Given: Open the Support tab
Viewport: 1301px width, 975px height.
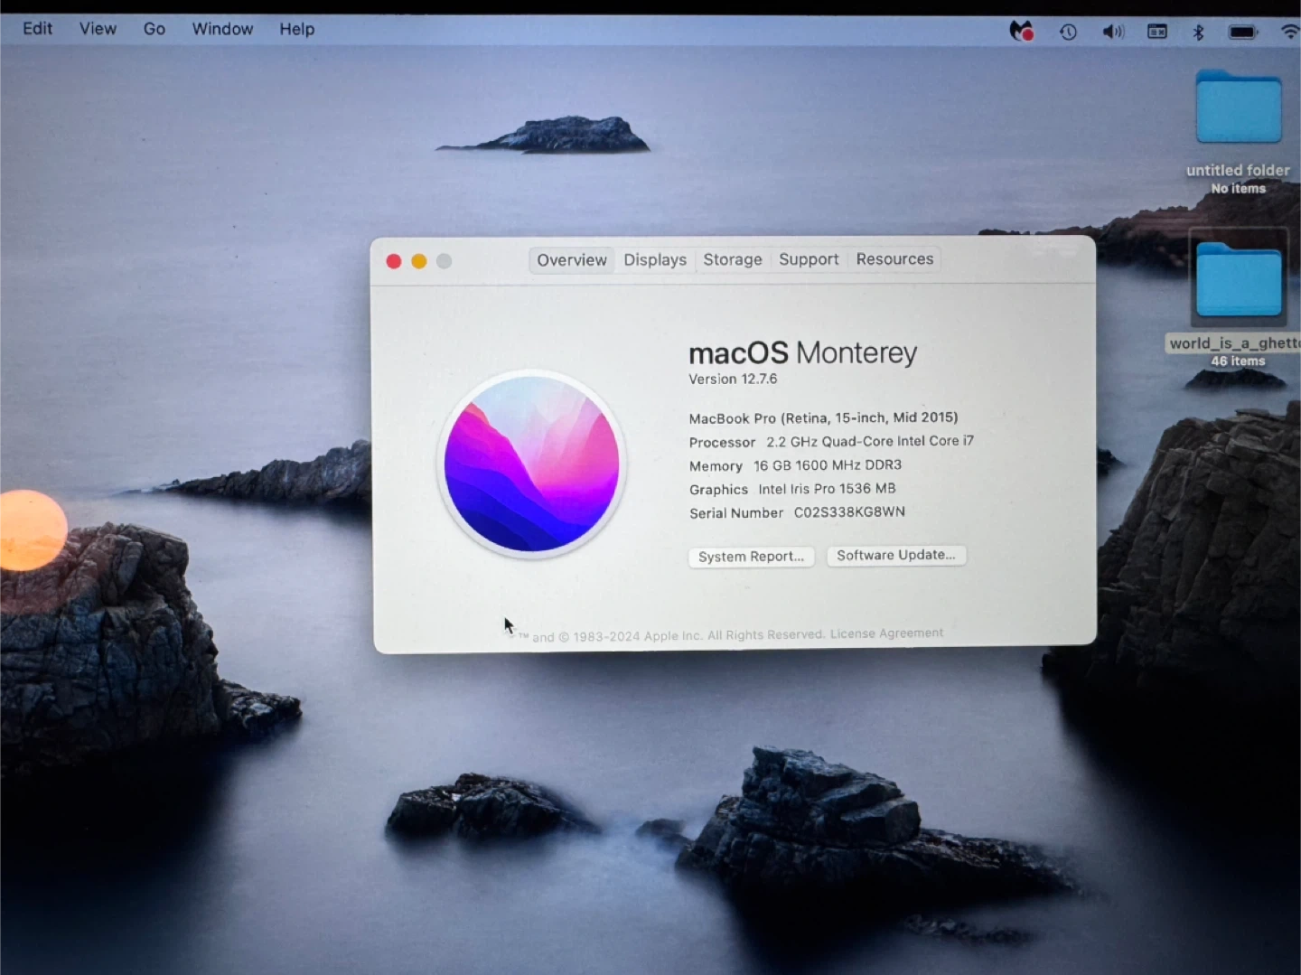Looking at the screenshot, I should pyautogui.click(x=809, y=259).
